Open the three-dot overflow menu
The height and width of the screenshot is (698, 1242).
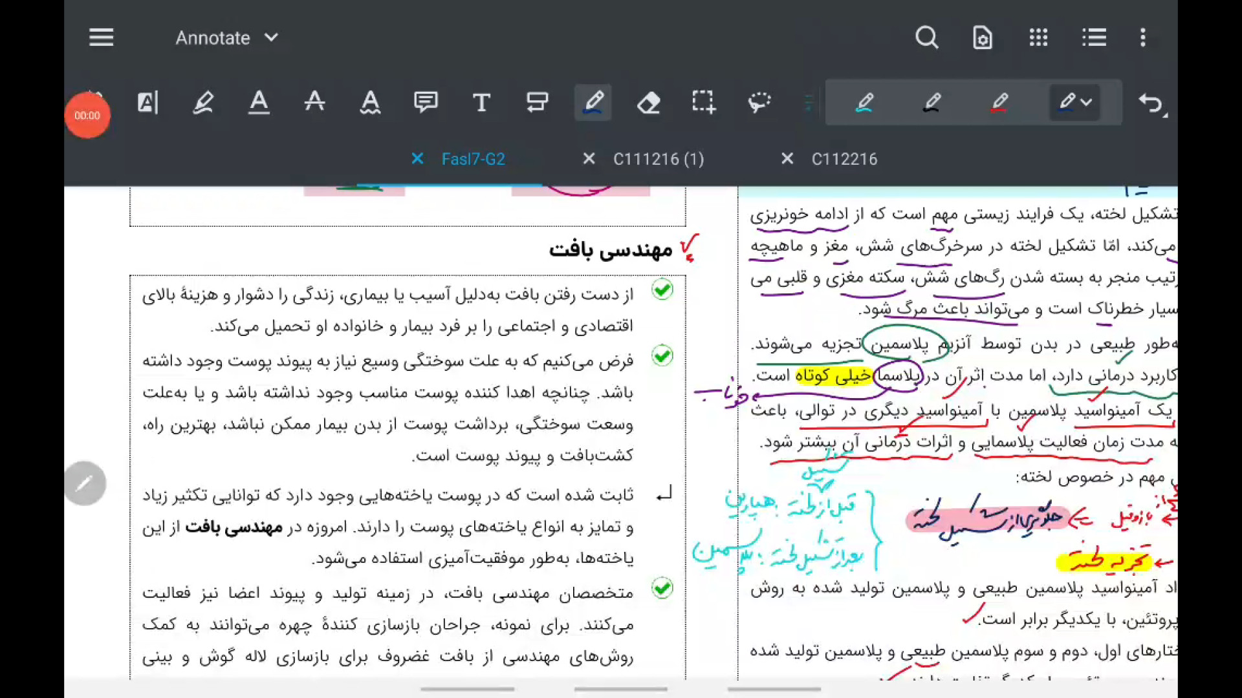click(x=1143, y=37)
